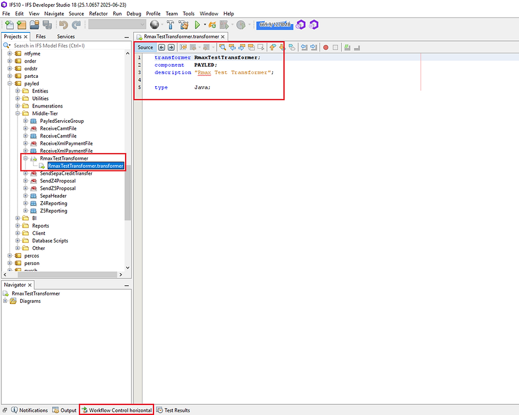Jump to next bookmark icon
Viewport: 519px width, 415px height.
click(x=282, y=47)
